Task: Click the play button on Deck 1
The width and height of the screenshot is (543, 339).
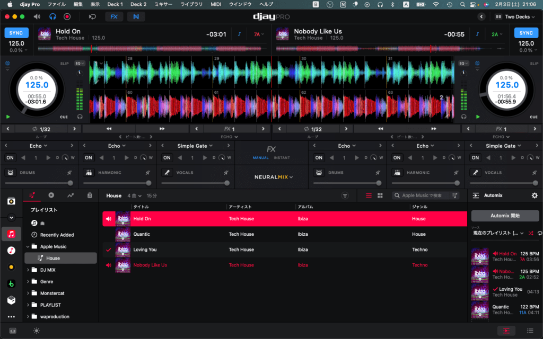Action: 8,117
